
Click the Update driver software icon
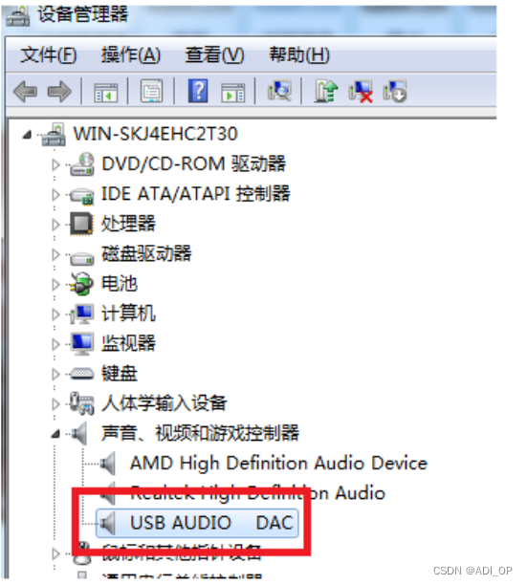tap(326, 91)
